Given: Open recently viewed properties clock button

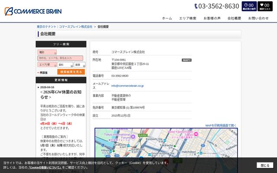Looking at the screenshot, I should coord(249,6).
